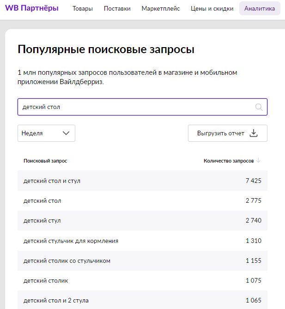
Task: Go to the Маркетплейс section
Action: click(x=161, y=9)
